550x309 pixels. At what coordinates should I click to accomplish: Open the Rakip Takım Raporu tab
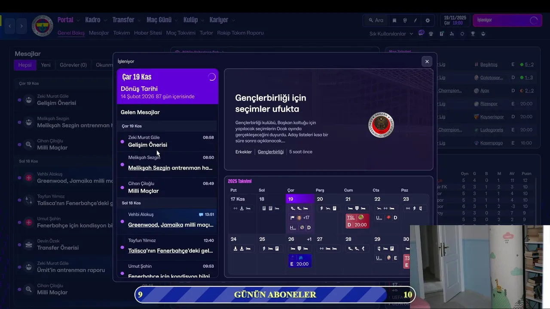pyautogui.click(x=240, y=33)
